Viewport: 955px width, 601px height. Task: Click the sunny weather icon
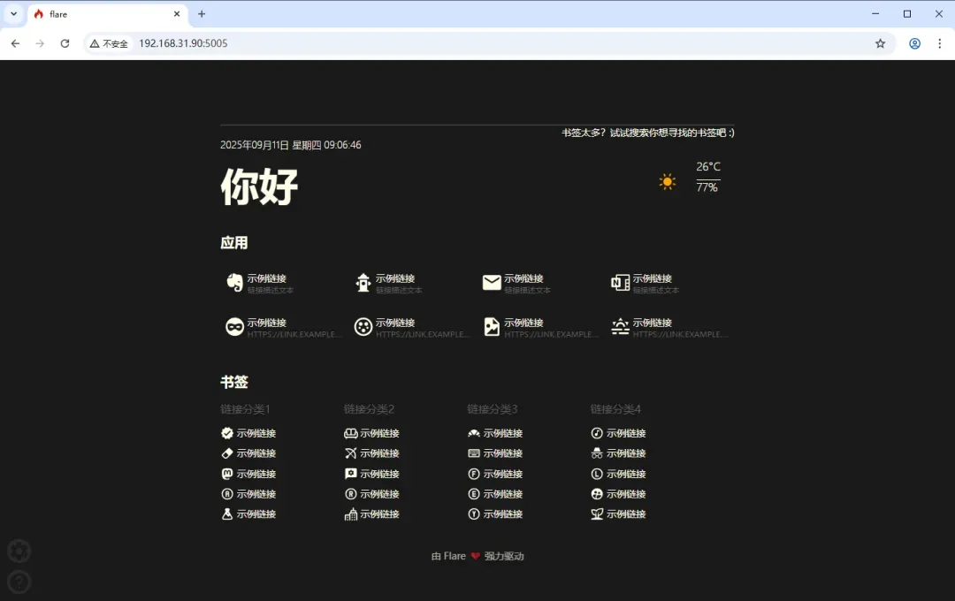[x=668, y=182]
